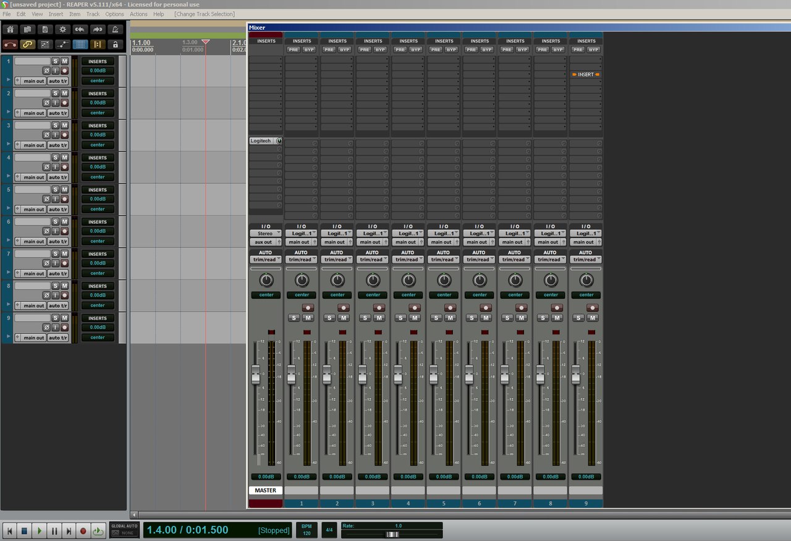Toggle the blue grid lines icon

(80, 45)
